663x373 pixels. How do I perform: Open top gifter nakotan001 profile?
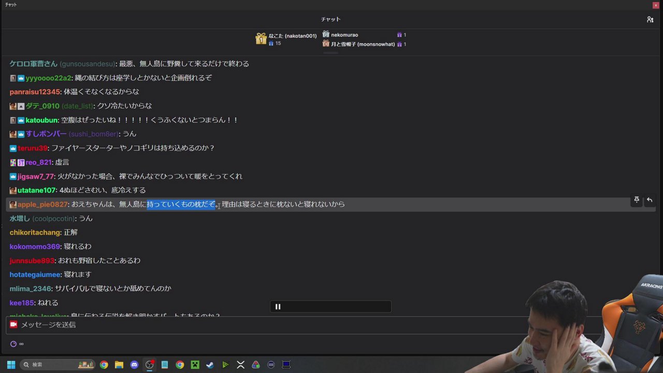coord(292,36)
